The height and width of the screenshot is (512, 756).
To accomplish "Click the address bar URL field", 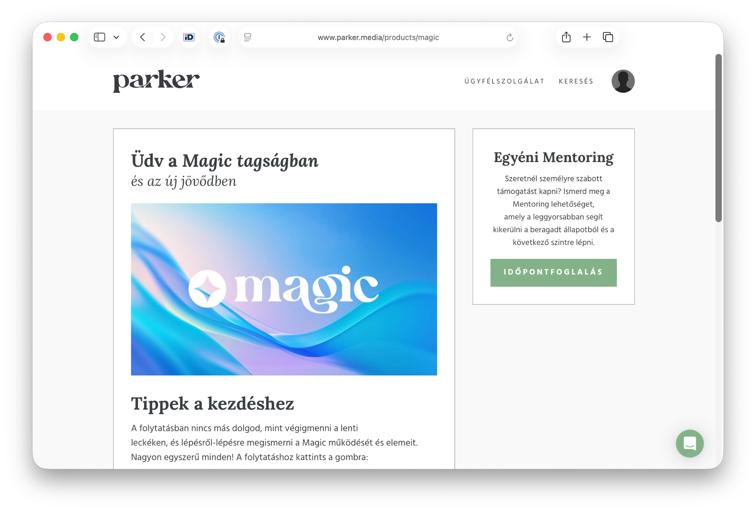I will coord(378,37).
